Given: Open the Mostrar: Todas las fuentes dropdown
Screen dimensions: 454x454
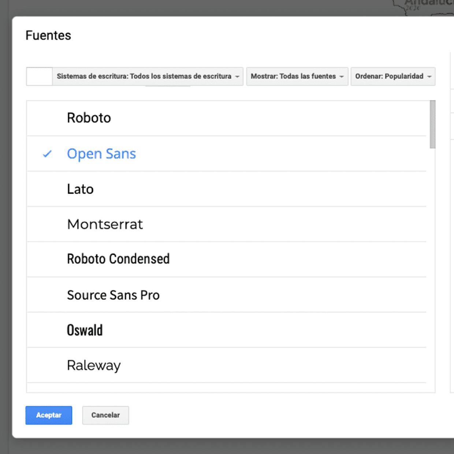Looking at the screenshot, I should 297,77.
